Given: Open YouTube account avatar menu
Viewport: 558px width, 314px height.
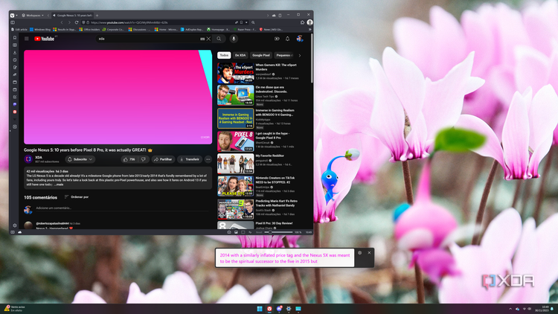Looking at the screenshot, I should tap(300, 39).
